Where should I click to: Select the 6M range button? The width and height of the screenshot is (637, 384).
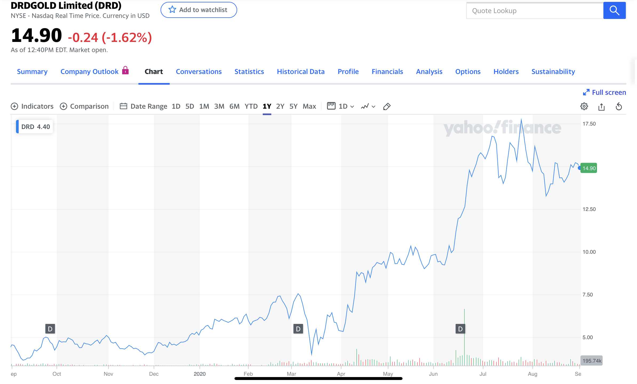[x=234, y=106]
